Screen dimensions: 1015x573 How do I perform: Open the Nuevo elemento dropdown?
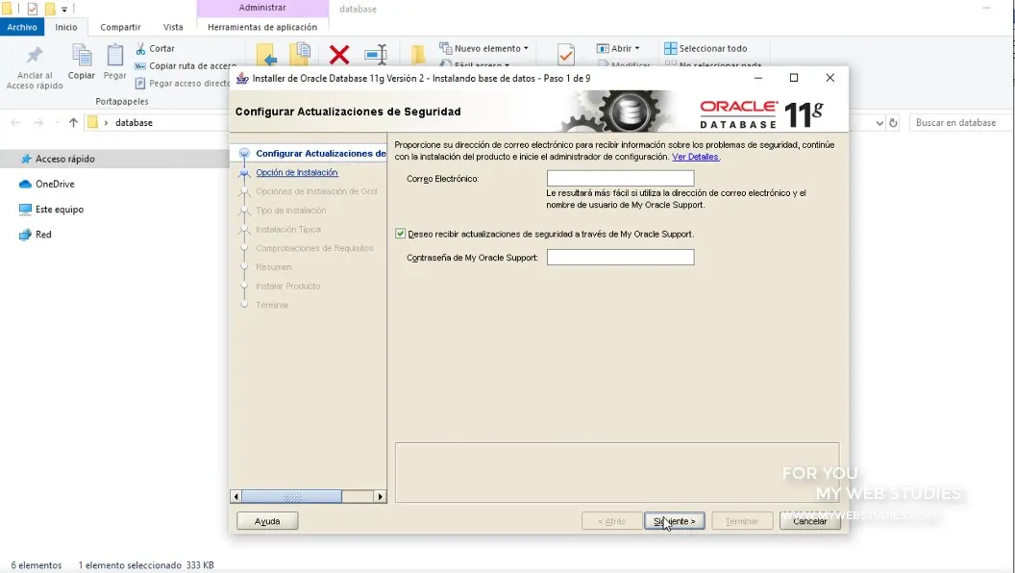[x=483, y=49]
